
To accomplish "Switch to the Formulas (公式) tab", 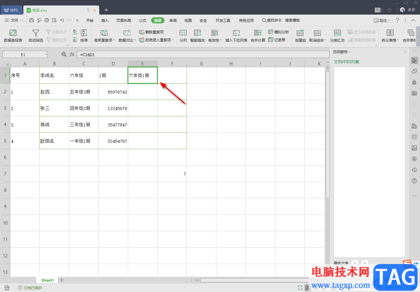I will click(143, 20).
